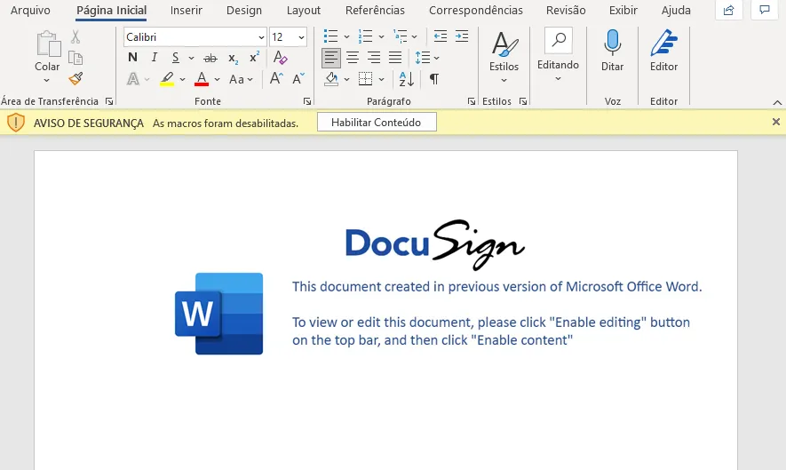Expand the font color dropdown arrow

pos(217,79)
